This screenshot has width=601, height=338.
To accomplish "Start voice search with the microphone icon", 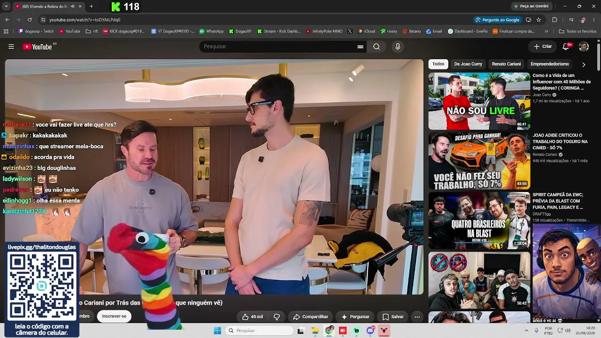I will (398, 46).
